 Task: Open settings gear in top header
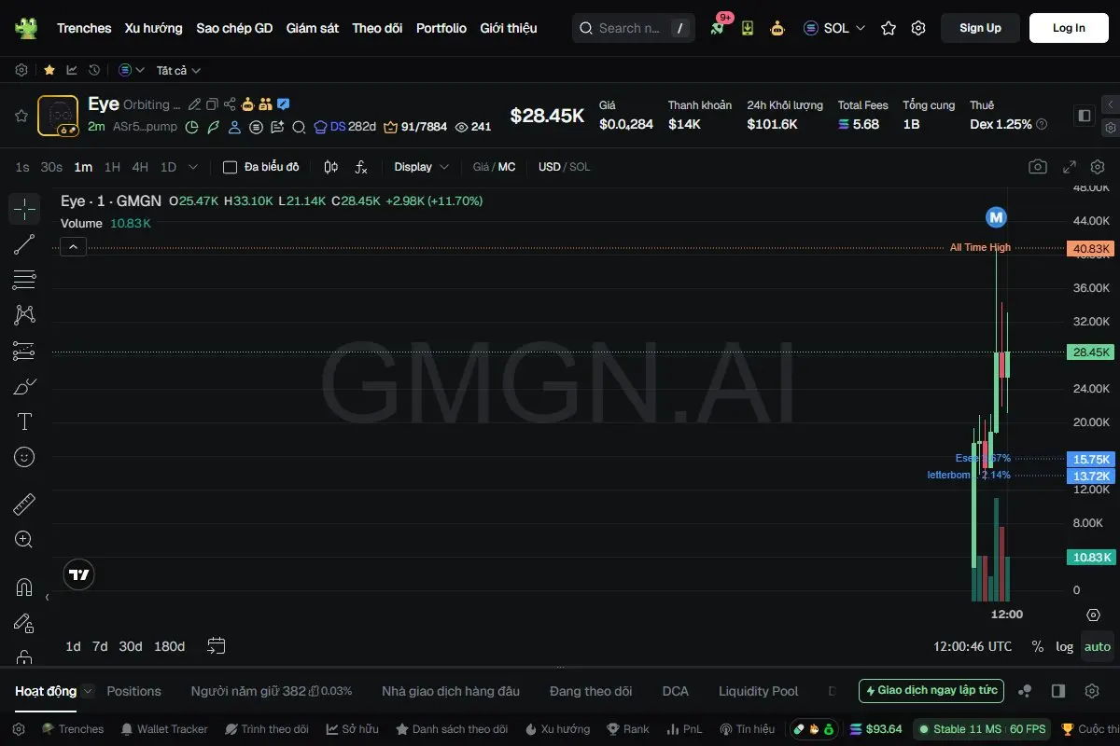click(x=918, y=28)
